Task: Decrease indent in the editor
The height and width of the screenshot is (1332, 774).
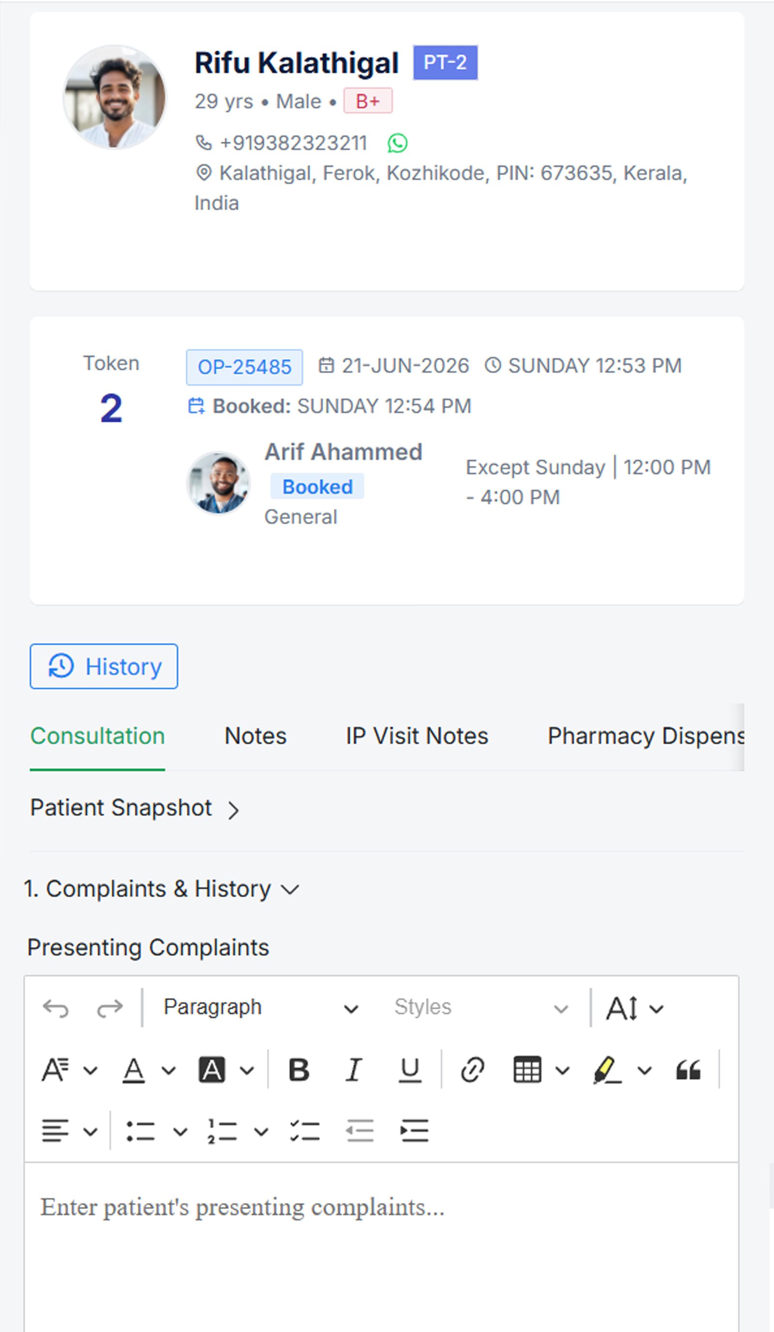Action: [360, 1131]
